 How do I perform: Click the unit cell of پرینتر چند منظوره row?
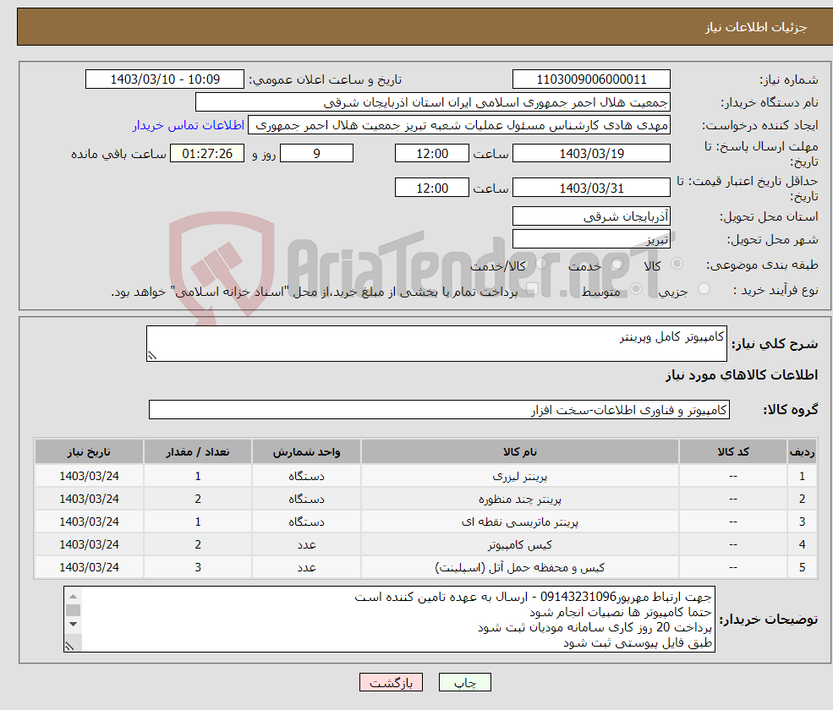[x=306, y=500]
